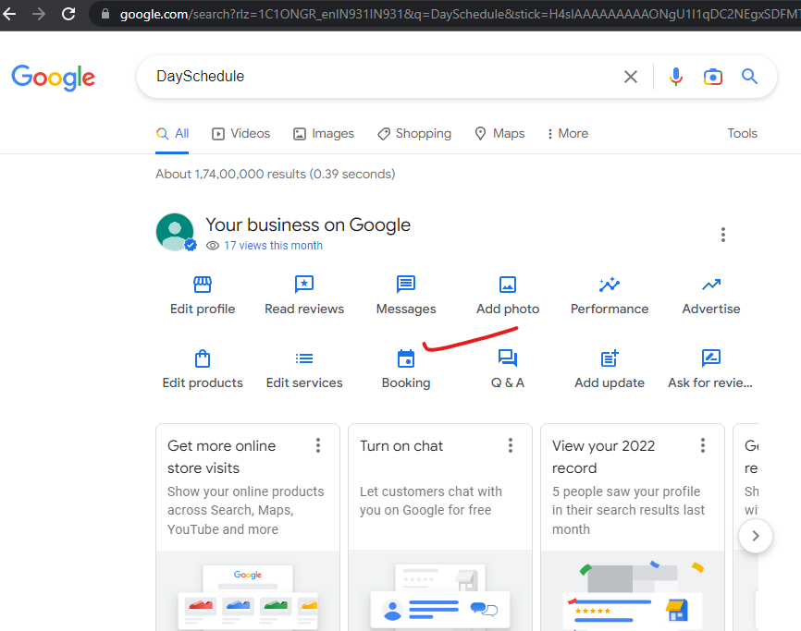This screenshot has width=801, height=631.
Task: Click the Performance business icon
Action: (609, 285)
